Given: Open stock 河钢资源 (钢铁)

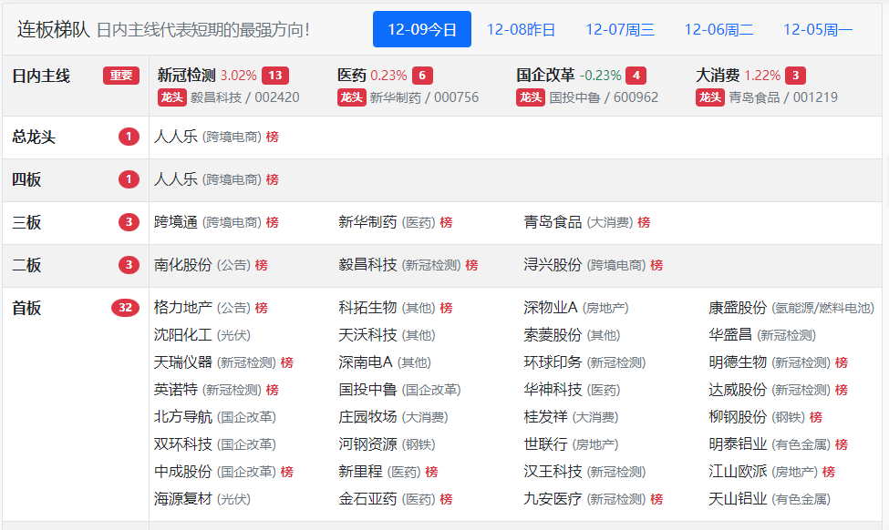Looking at the screenshot, I should click(367, 443).
